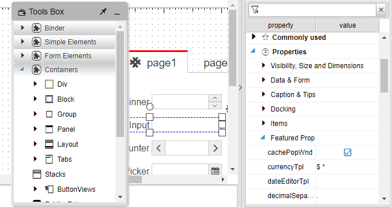Viewport: 392px width, 208px height.
Task: Edit the dateEditorTpl value cell
Action: click(347, 181)
